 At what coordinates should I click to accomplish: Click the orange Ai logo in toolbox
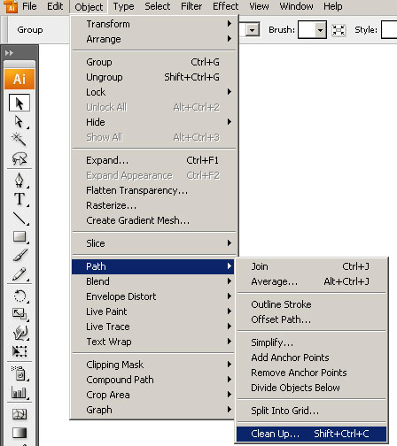[19, 79]
